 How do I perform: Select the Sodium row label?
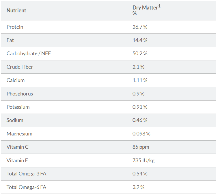(15, 120)
